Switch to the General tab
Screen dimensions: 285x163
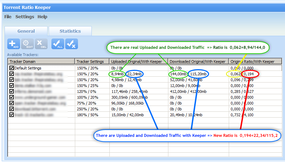coord(26,31)
